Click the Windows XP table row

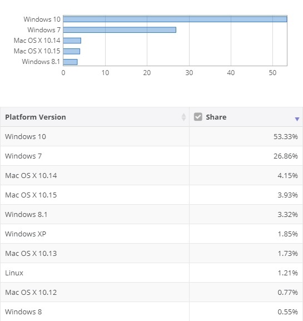click(151, 234)
